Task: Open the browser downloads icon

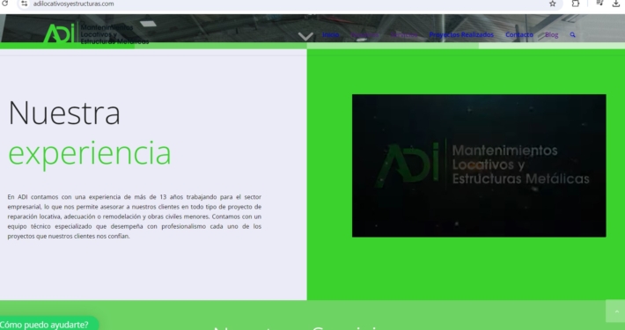Action: coord(616,4)
